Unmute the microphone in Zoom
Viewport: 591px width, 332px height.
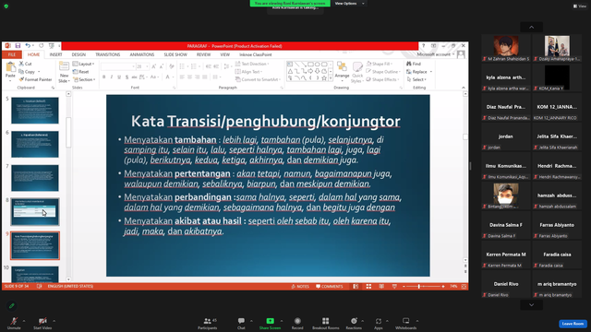point(14,323)
